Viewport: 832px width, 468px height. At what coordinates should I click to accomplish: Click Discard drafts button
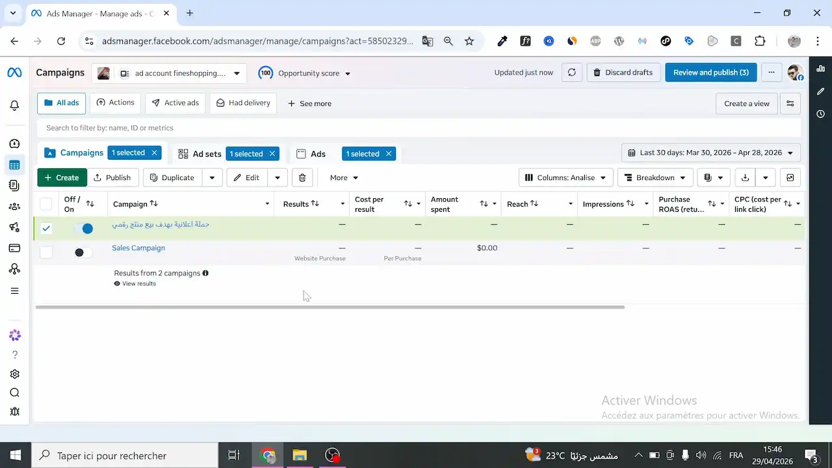coord(623,73)
